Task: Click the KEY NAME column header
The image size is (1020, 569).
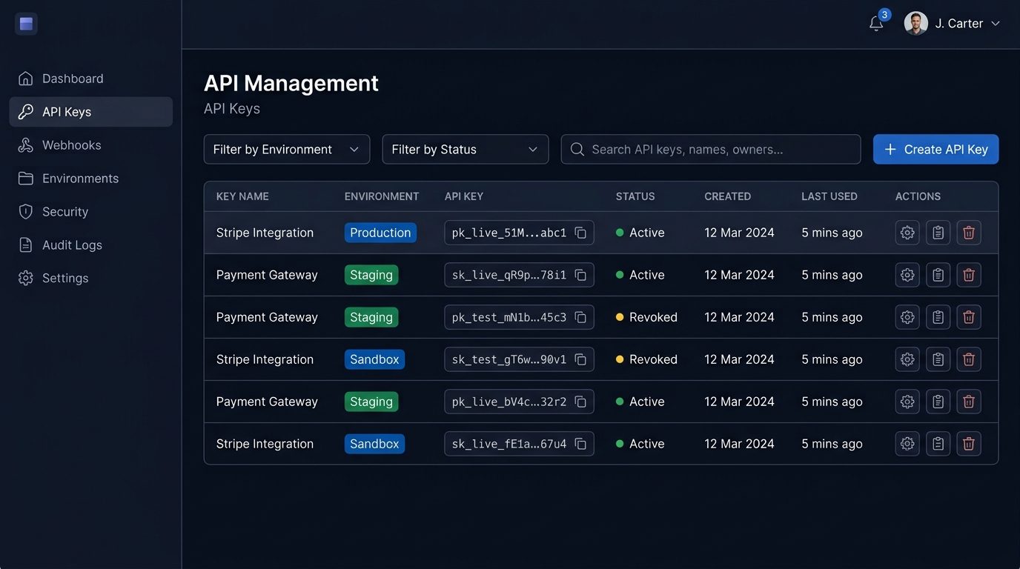Action: point(242,196)
